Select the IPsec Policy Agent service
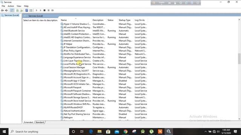Screen dimensions: 241x135 tap(104, 51)
